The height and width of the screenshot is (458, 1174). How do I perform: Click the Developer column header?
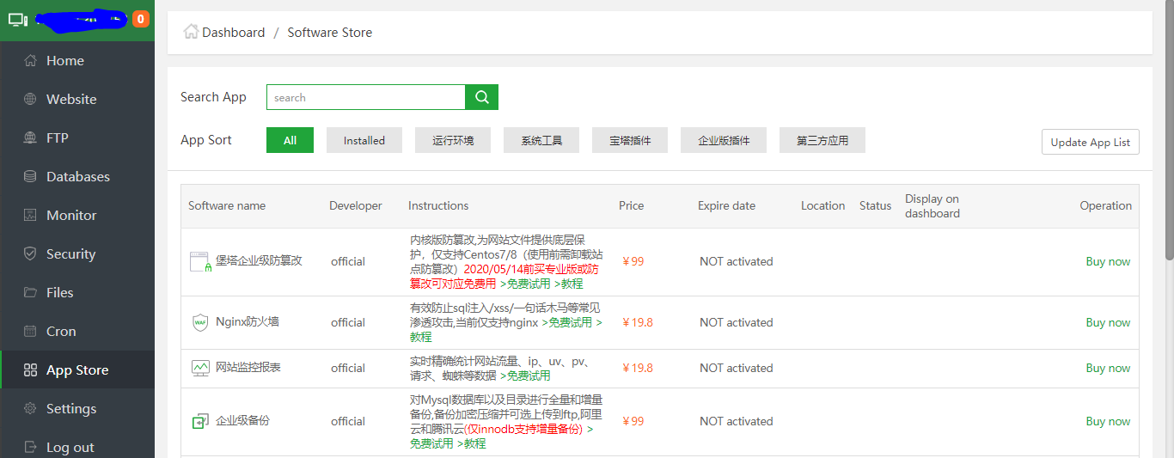tap(356, 206)
